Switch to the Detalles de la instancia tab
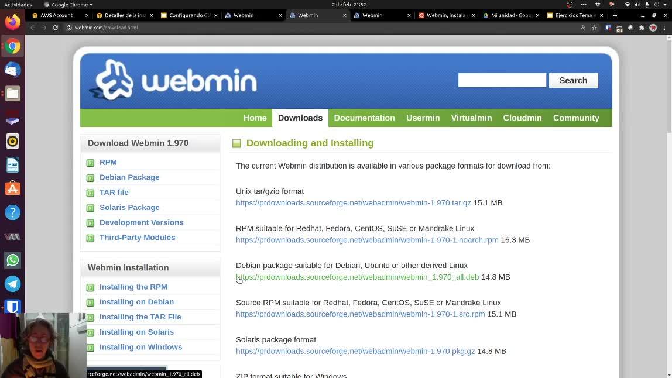 tap(125, 15)
